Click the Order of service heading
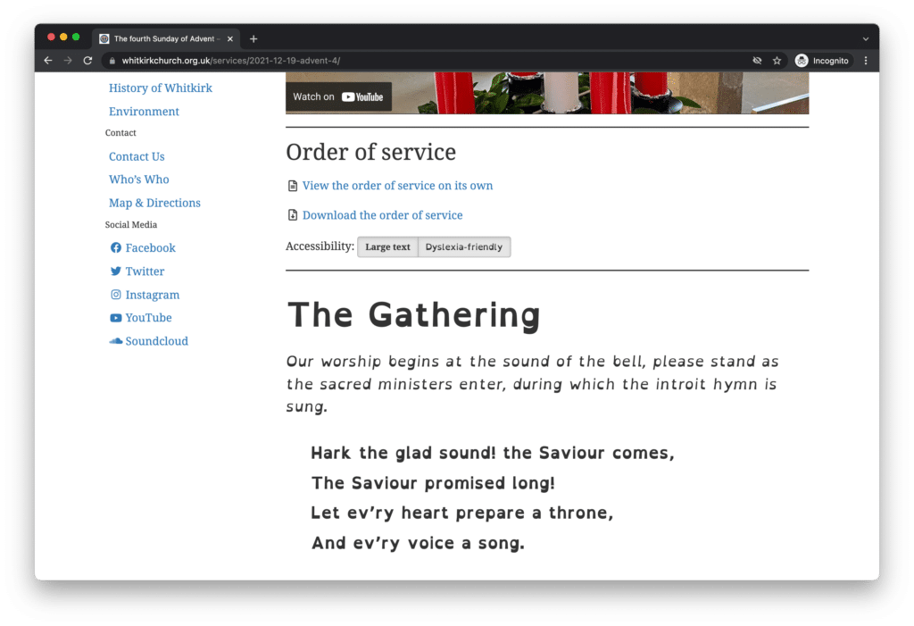This screenshot has width=914, height=626. 370,153
